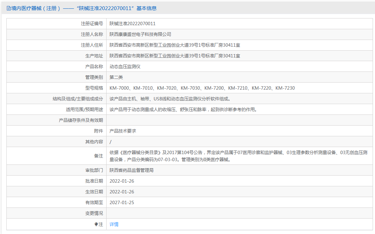Image resolution: width=375 pixels, height=234 pixels.
Task: Click the label 管理类别
Action: click(94, 77)
